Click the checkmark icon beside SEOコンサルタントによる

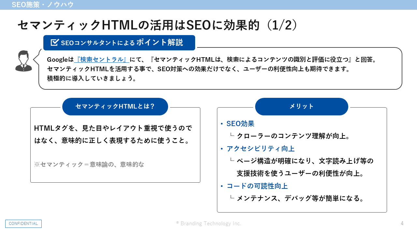[54, 43]
